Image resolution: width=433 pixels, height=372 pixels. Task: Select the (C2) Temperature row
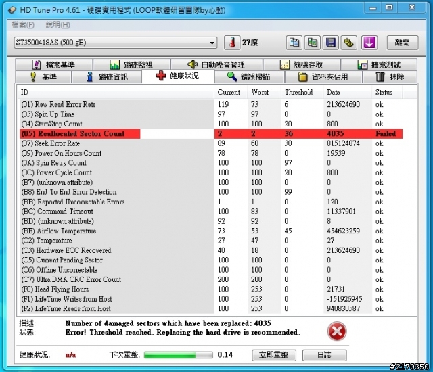tap(211, 241)
